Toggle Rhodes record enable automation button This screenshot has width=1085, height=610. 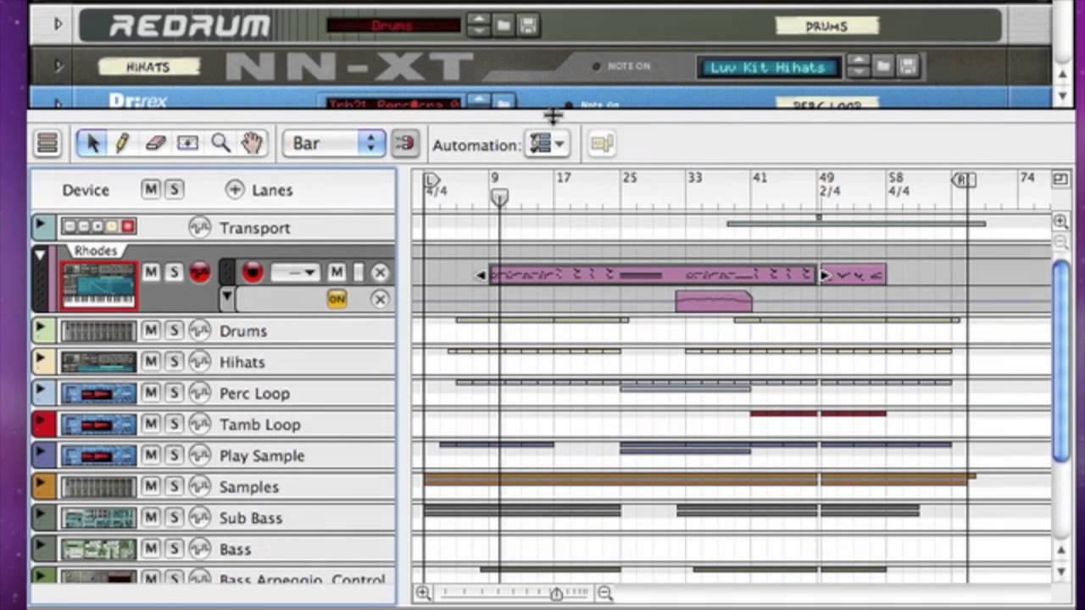coord(200,272)
